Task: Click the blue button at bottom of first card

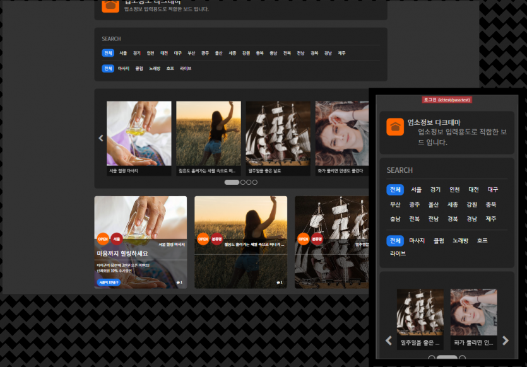Action: point(109,283)
